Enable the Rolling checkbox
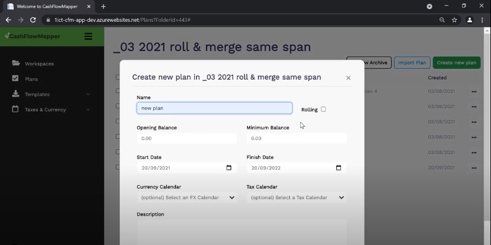The height and width of the screenshot is (245, 491). click(324, 109)
